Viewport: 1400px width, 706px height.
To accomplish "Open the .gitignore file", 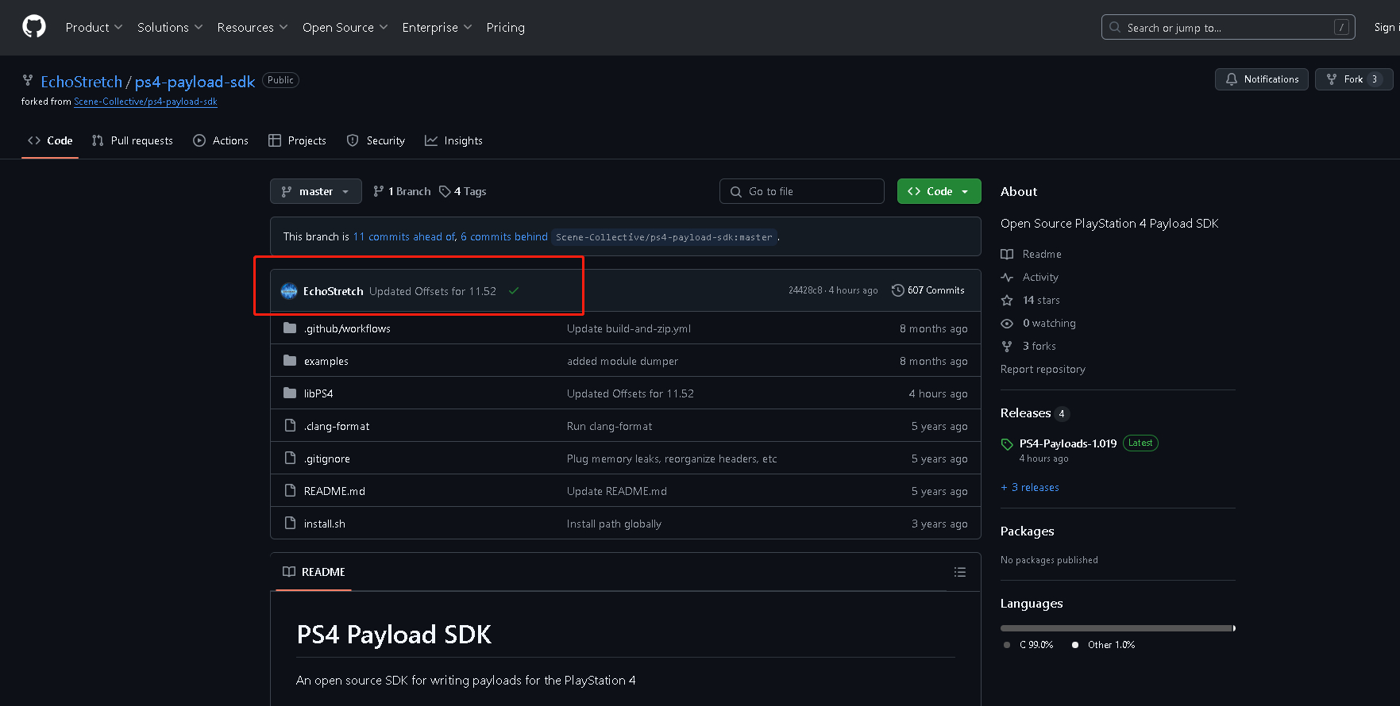I will pyautogui.click(x=326, y=459).
